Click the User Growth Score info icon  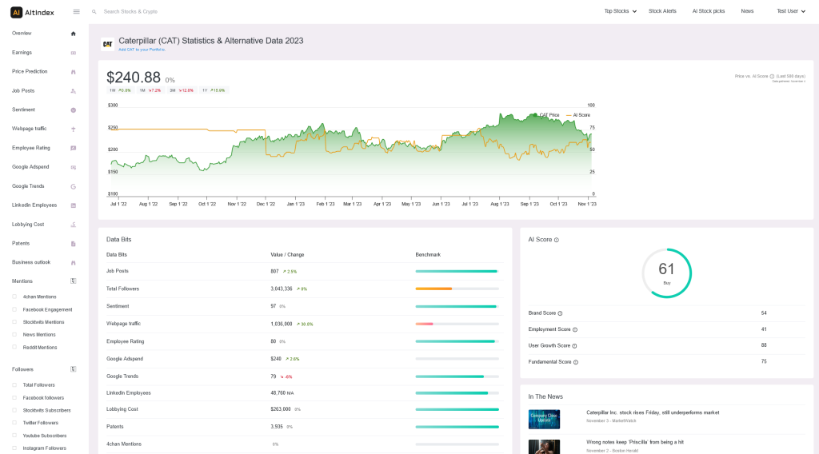(574, 346)
